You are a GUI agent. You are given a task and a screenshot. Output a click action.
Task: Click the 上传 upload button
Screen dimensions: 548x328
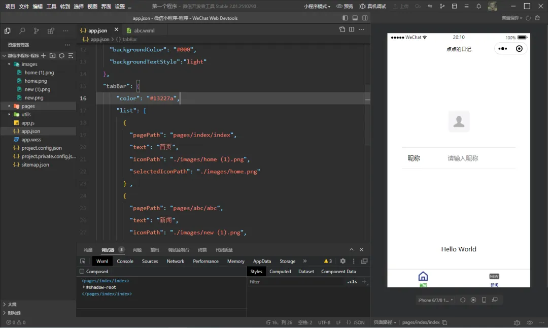click(x=400, y=6)
